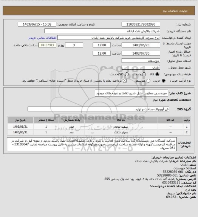Select the کالا/خدمت radio button
This screenshot has height=217, width=198.
[127, 74]
